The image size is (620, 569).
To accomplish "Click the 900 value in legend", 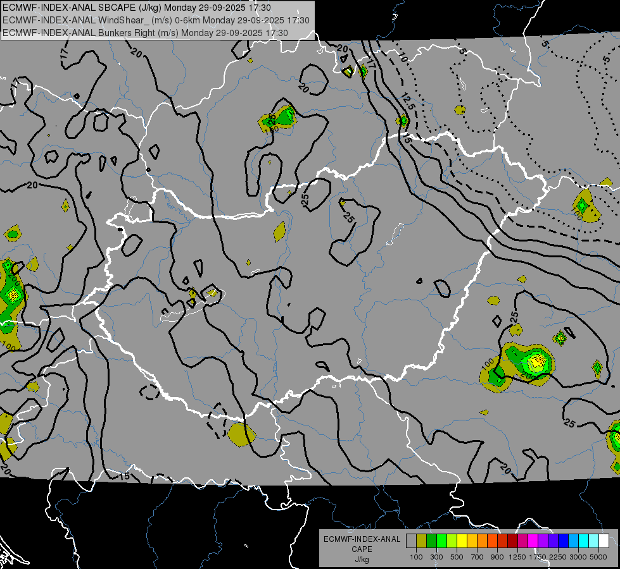I will [x=497, y=557].
